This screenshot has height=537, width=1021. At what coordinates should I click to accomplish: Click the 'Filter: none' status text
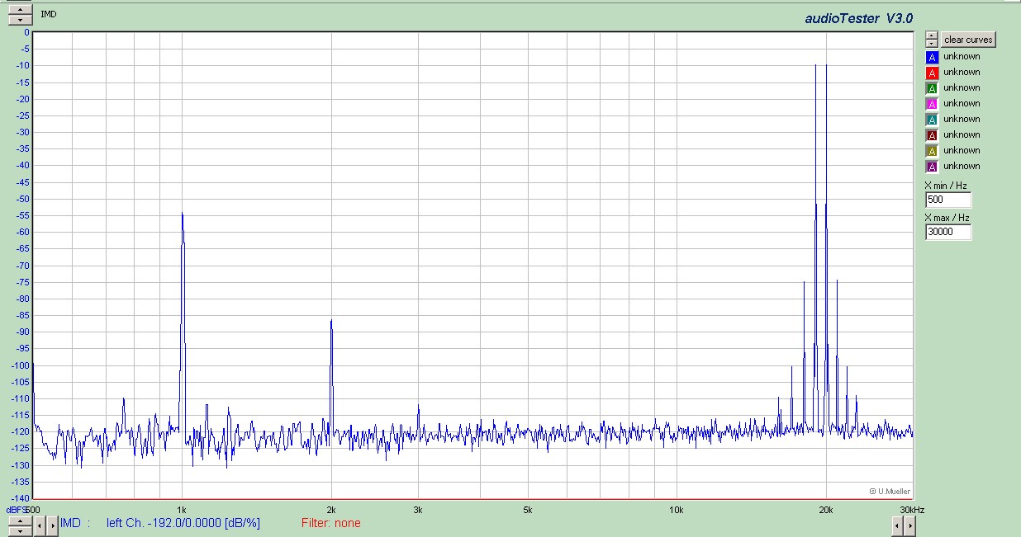pyautogui.click(x=330, y=523)
